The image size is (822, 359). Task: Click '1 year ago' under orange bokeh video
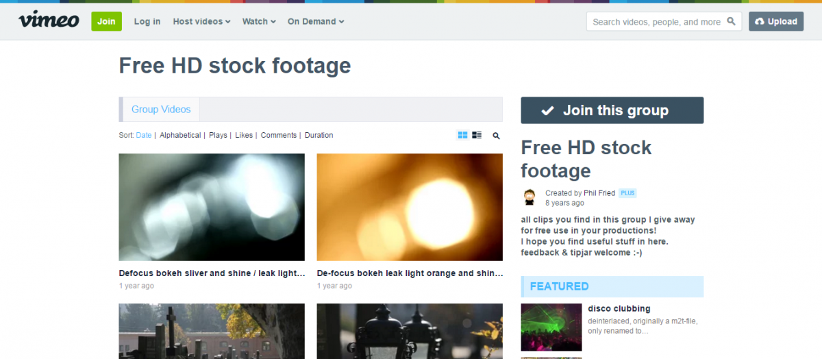coord(334,286)
